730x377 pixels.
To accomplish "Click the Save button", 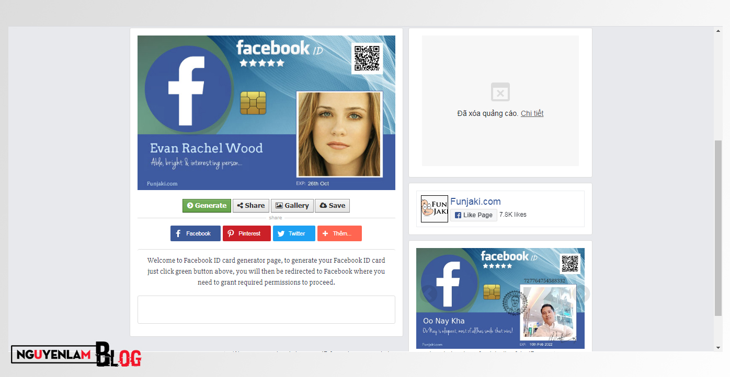I will [333, 206].
